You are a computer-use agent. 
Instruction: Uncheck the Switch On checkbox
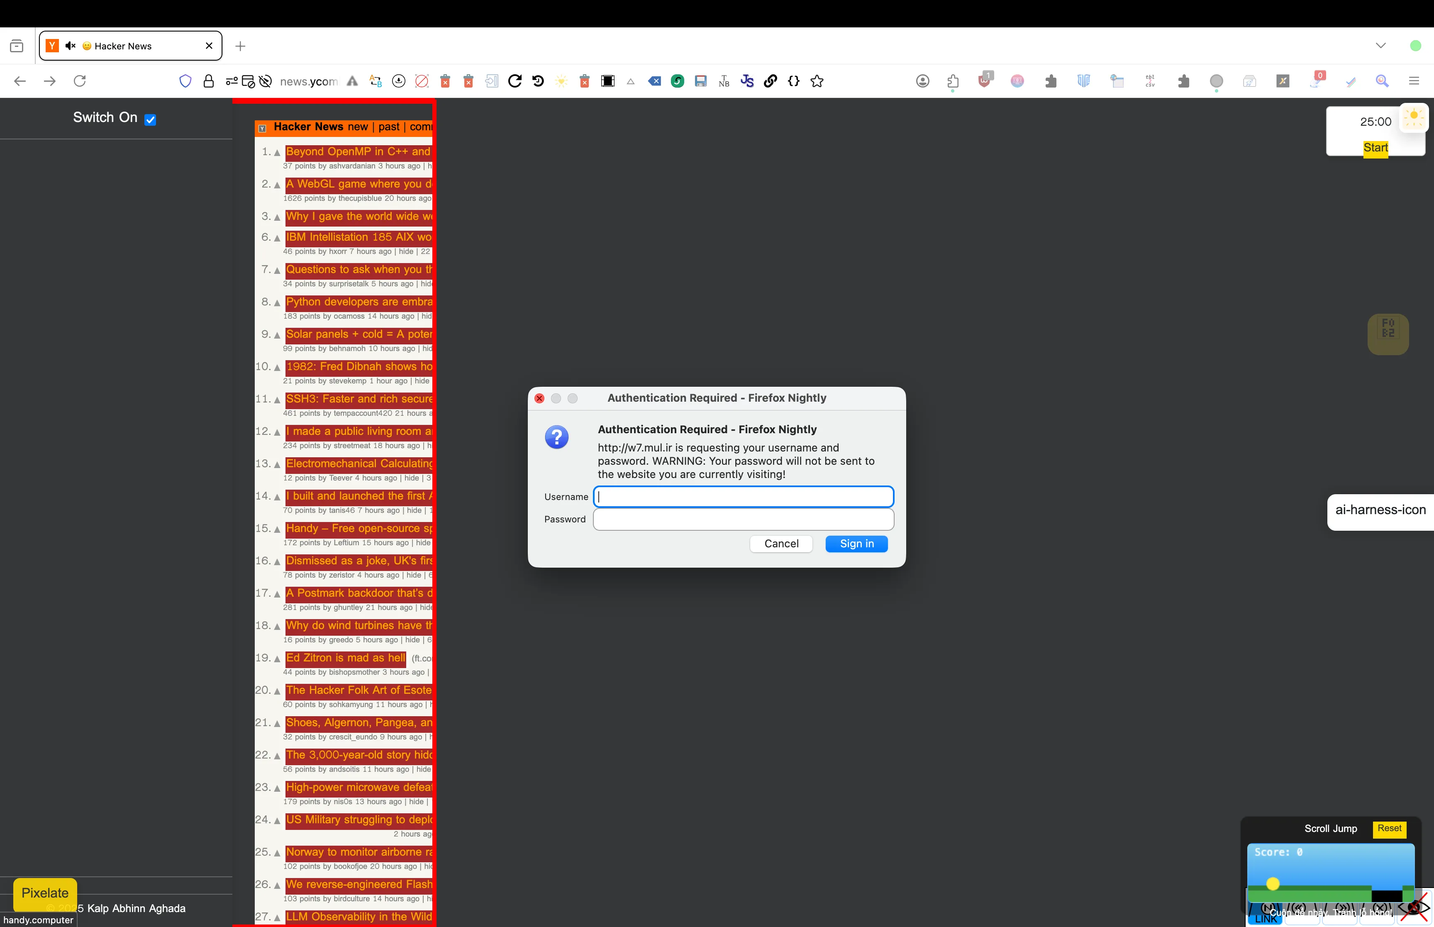(151, 119)
